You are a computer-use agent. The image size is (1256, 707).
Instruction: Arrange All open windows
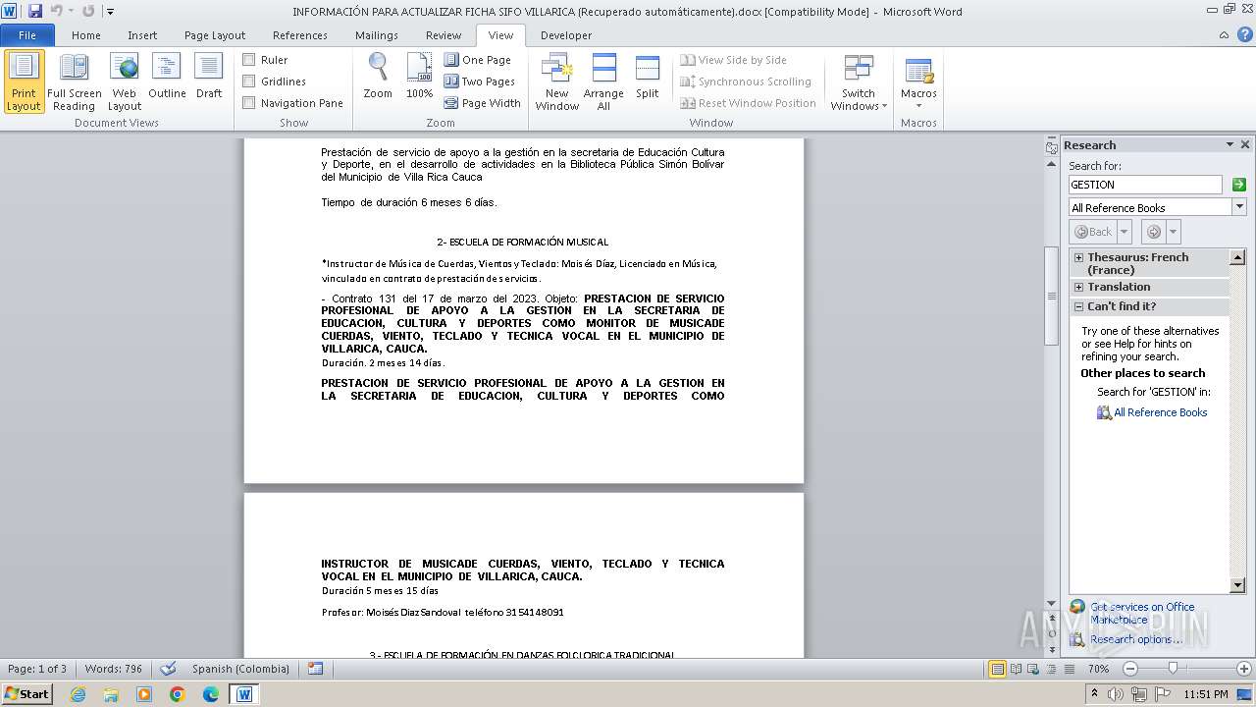point(603,82)
